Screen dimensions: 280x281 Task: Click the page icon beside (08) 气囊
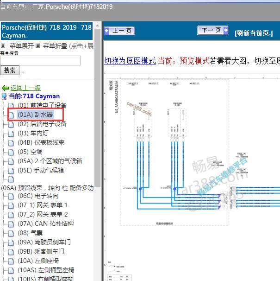coord(11,234)
